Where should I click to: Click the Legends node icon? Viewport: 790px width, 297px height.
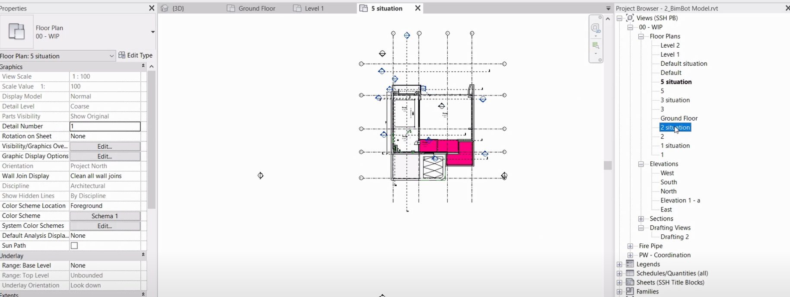[630, 264]
